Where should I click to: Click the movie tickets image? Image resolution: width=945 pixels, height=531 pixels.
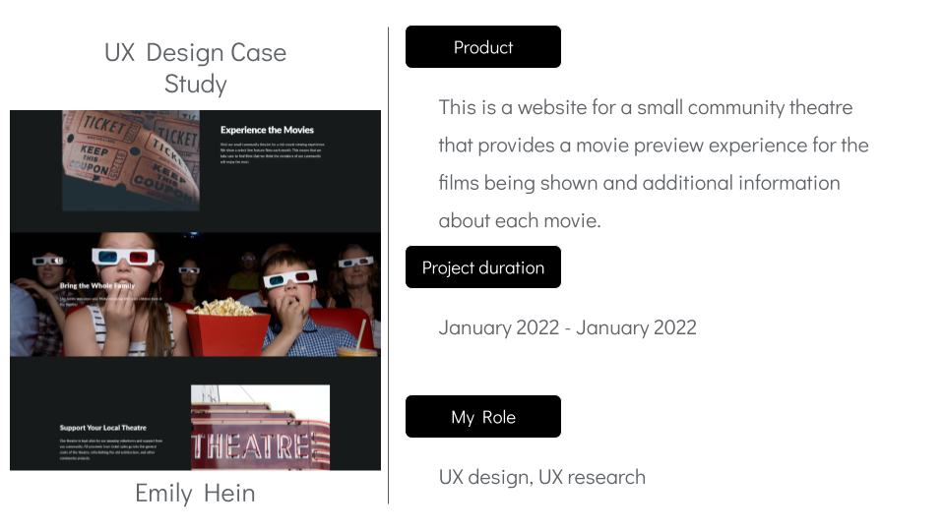[131, 157]
